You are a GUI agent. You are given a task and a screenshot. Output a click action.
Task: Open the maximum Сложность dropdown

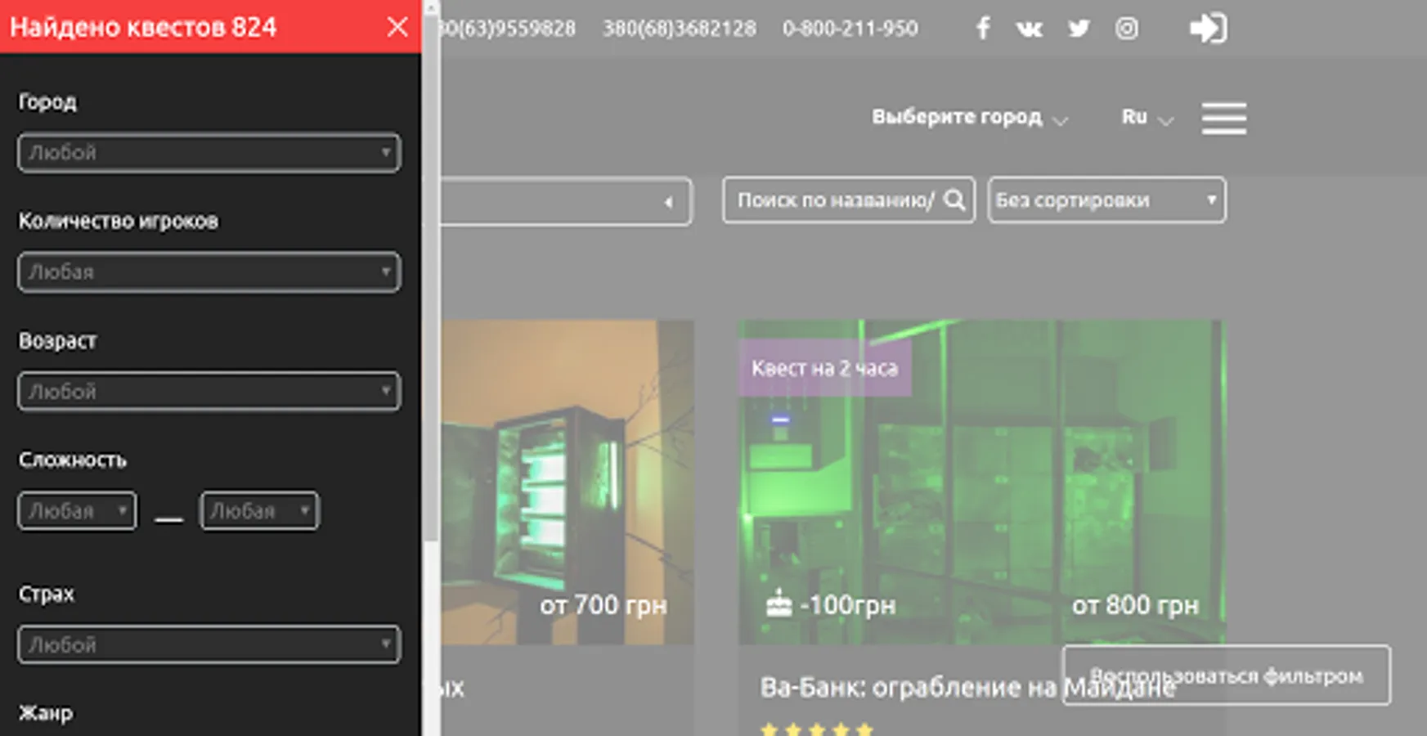[x=259, y=510]
